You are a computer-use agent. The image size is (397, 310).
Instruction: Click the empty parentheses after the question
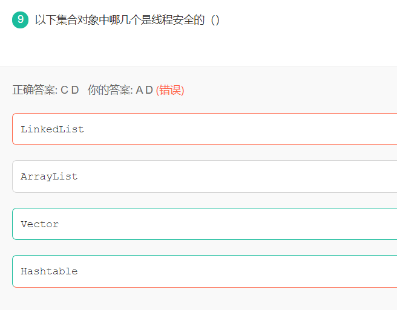click(215, 20)
